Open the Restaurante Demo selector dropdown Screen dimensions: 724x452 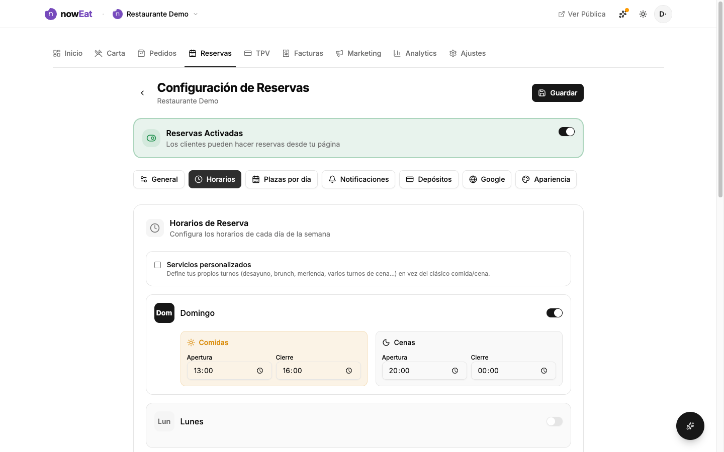point(155,14)
